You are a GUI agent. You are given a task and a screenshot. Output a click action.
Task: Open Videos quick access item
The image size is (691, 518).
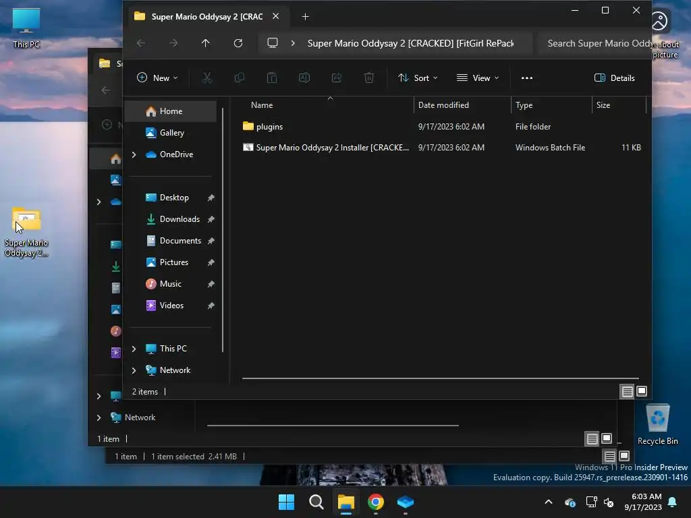(x=171, y=306)
